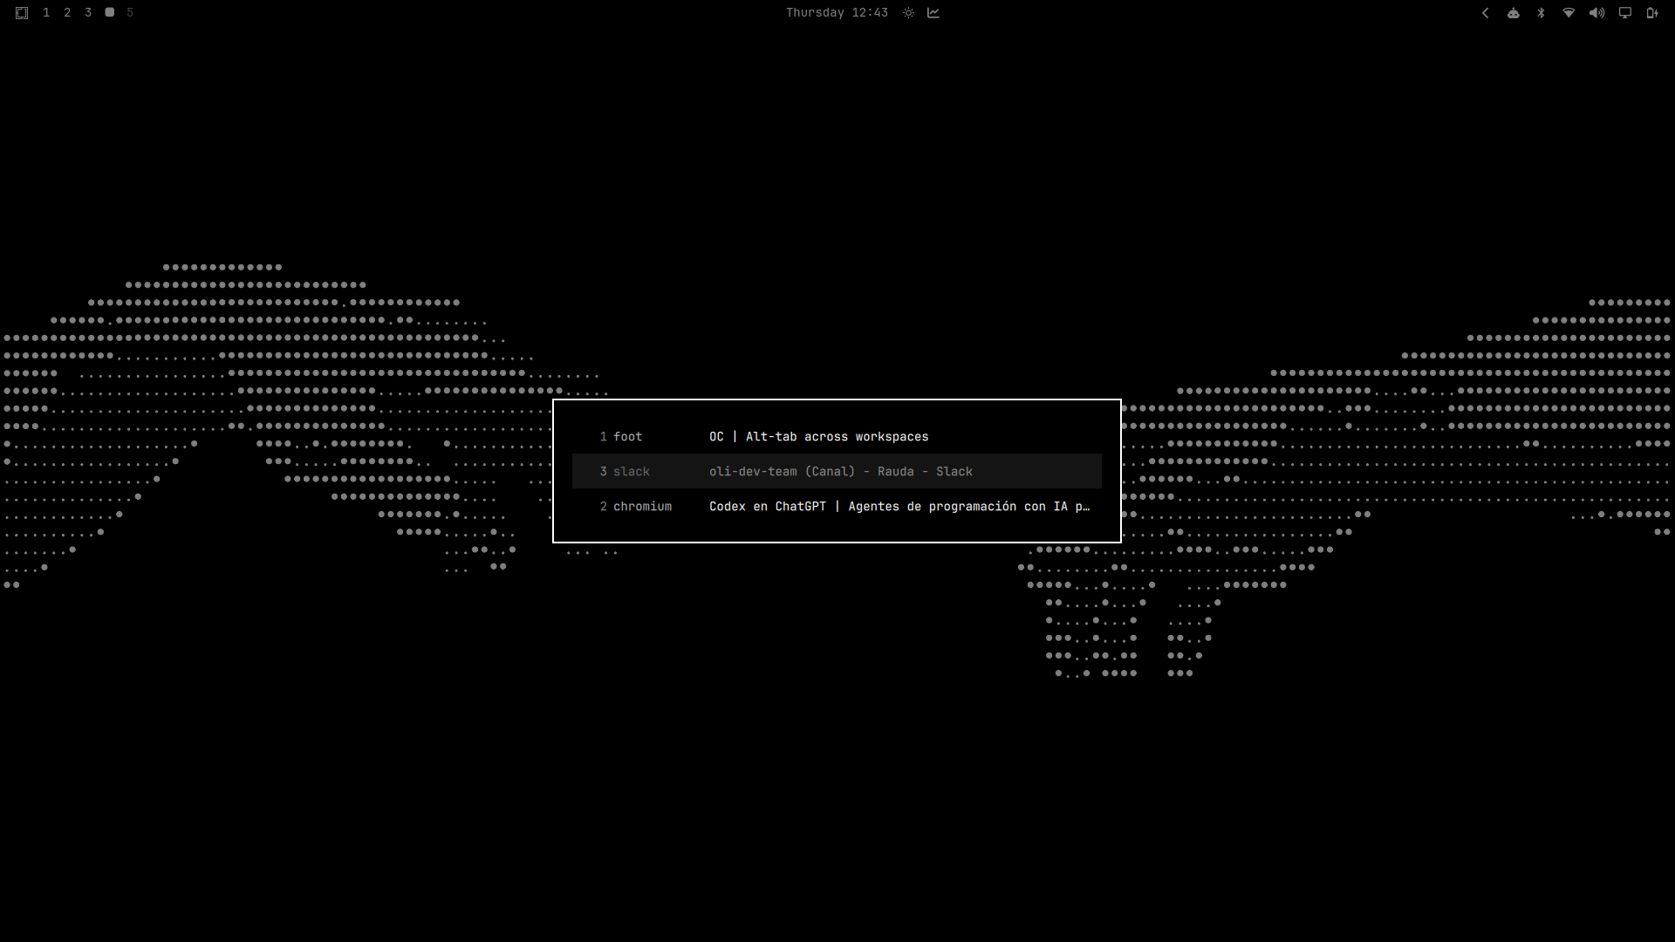The width and height of the screenshot is (1675, 942).
Task: Click the window layout icon in the top bar
Action: pos(22,13)
